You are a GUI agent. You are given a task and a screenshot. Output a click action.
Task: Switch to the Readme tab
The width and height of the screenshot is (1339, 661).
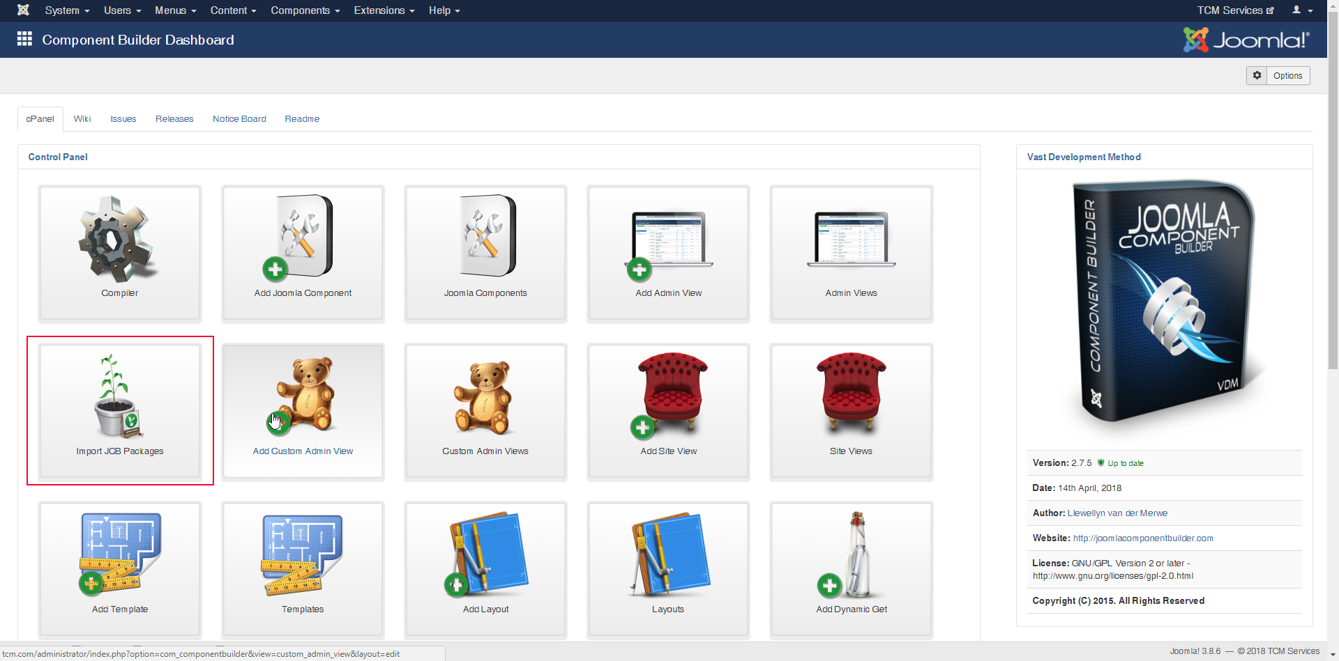302,119
